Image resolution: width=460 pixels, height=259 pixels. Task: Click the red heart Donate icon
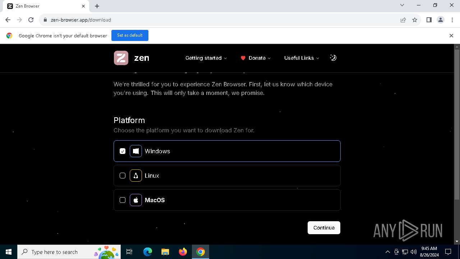(x=243, y=58)
